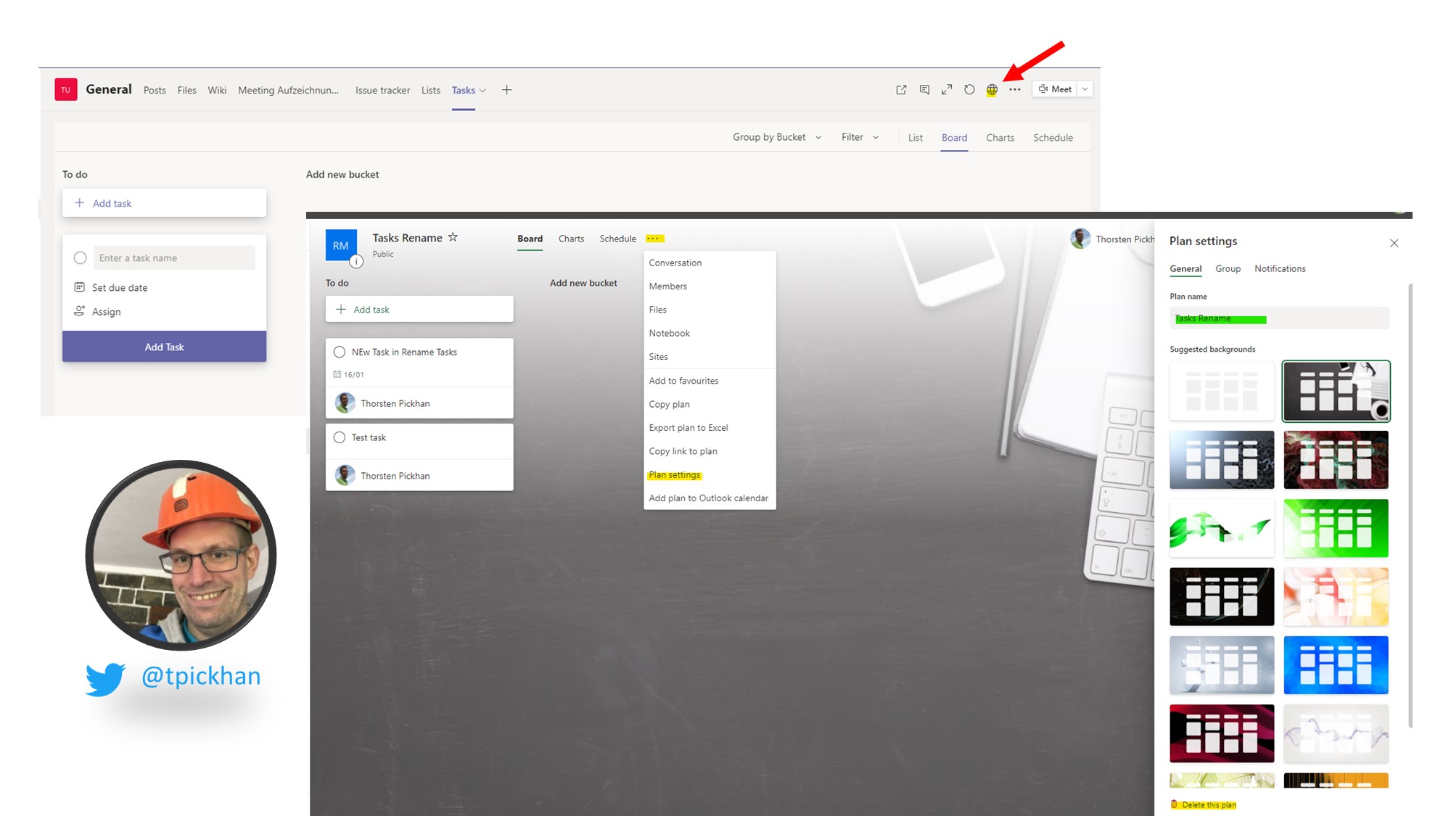Screen dimensions: 1451x816
Task: Open the Meet dropdown chevron
Action: pyautogui.click(x=1084, y=88)
